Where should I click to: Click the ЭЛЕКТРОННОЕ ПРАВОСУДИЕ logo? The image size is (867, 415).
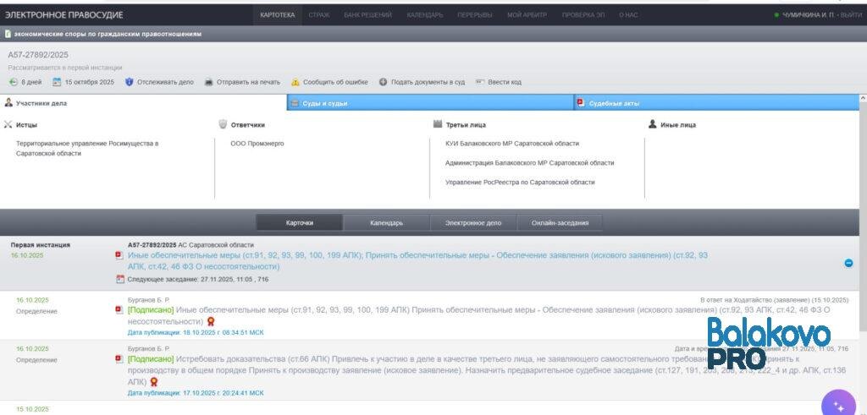click(64, 15)
